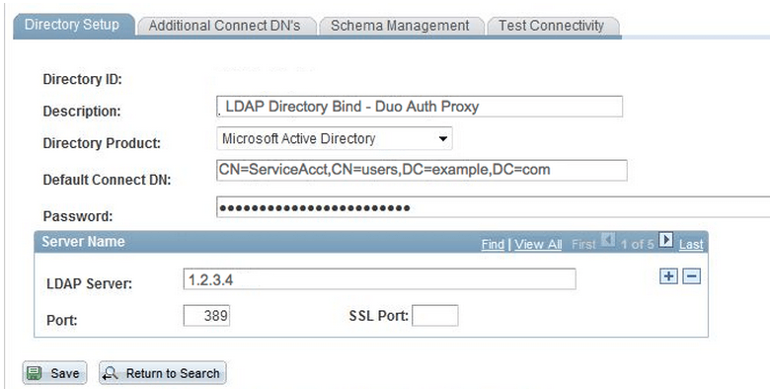Go to the next server row arrow
Screen dimensions: 770x389
coord(666,240)
